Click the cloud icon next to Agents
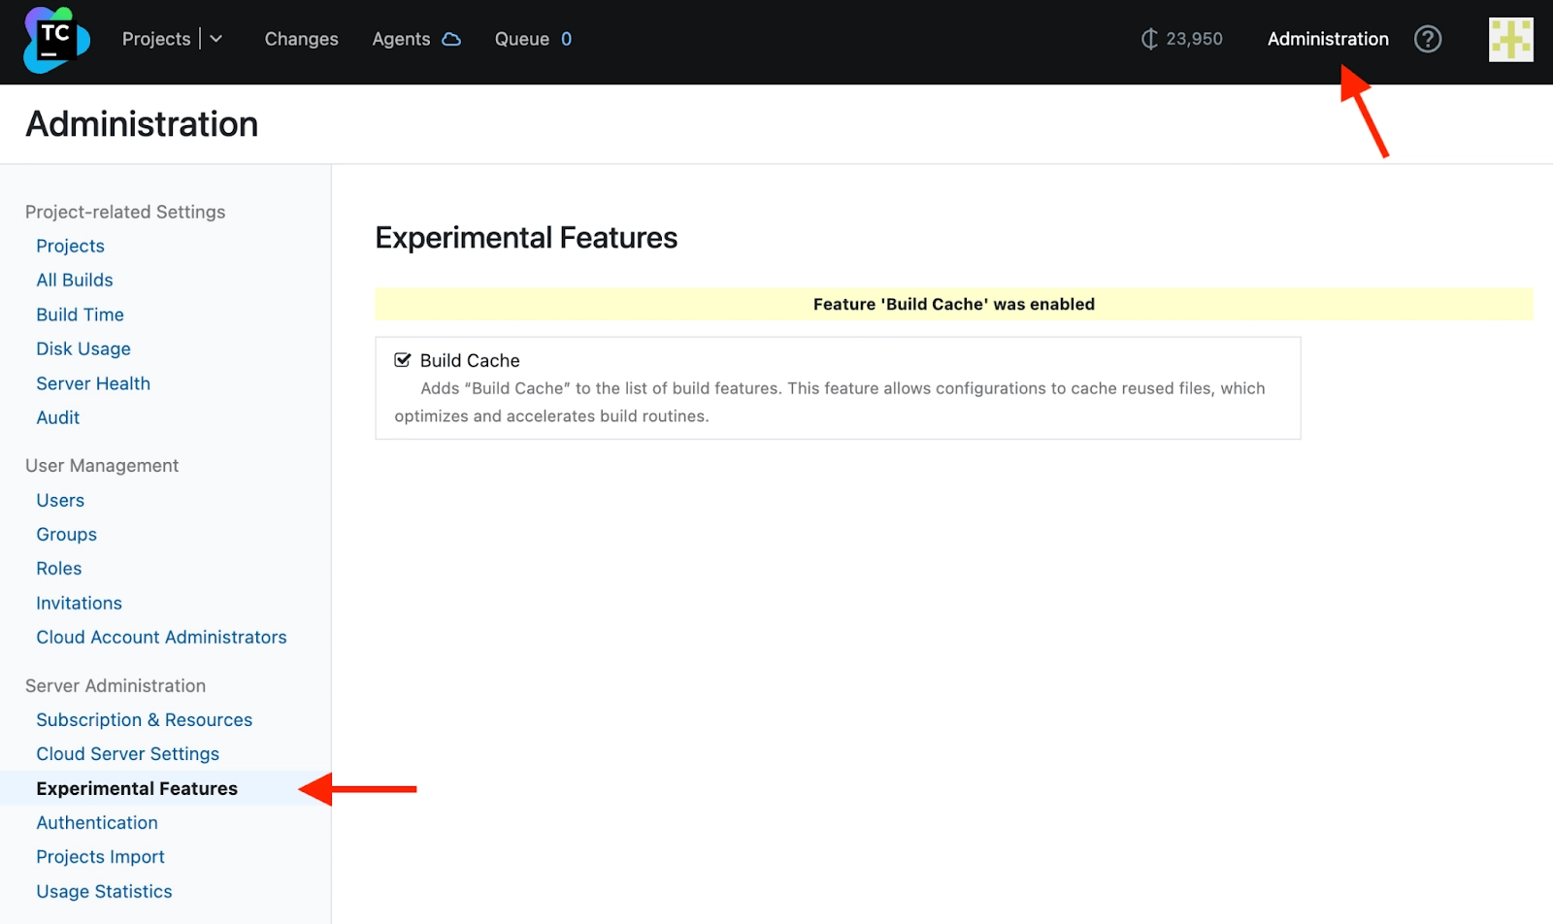 451,39
